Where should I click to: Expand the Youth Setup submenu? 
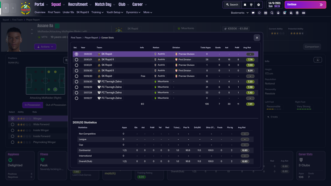pos(115,12)
